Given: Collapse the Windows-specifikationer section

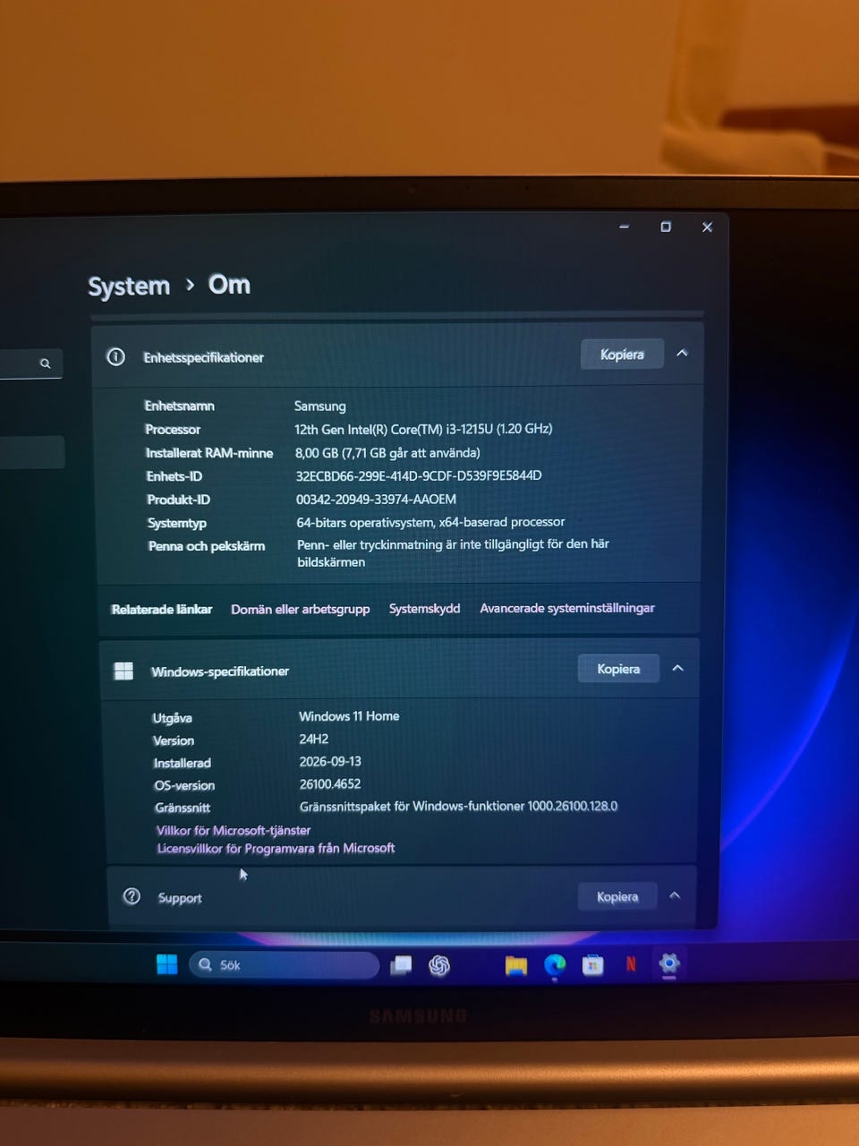Looking at the screenshot, I should (678, 669).
